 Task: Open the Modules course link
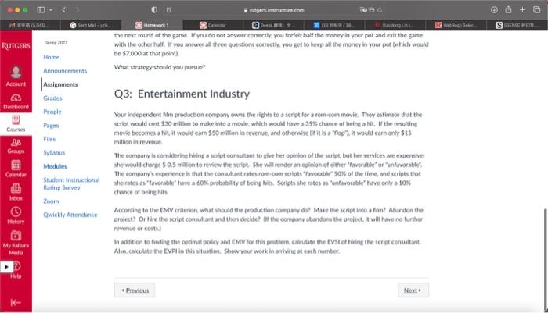(55, 166)
